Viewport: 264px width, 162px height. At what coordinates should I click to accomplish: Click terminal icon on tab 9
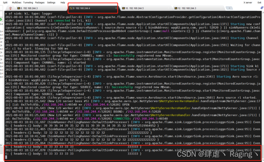tap(71, 8)
